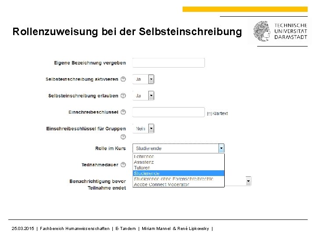Click the slide title Rollenzuweisung bei der Selbsteinschreibung
Screen dimensions: 316x237
pyautogui.click(x=127, y=32)
